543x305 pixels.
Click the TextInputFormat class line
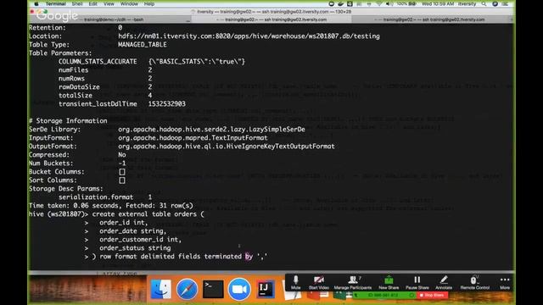coord(193,137)
